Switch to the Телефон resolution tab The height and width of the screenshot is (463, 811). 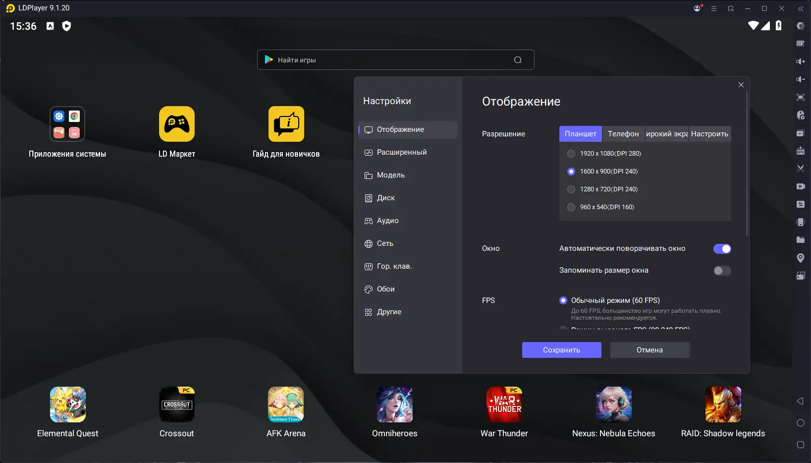click(x=623, y=134)
